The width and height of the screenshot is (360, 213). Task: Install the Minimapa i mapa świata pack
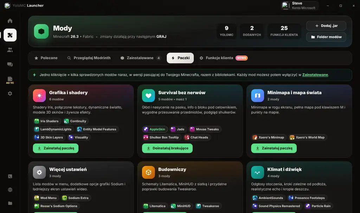pos(274,148)
